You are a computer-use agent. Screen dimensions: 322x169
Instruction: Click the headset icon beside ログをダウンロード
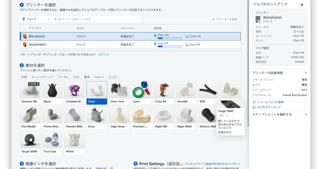tap(254, 107)
